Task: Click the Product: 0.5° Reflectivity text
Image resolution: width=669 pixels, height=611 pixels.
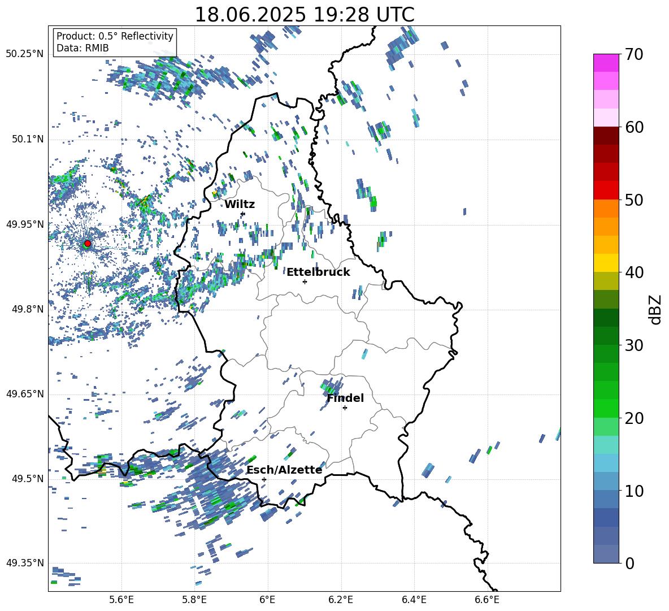Action: tap(115, 36)
